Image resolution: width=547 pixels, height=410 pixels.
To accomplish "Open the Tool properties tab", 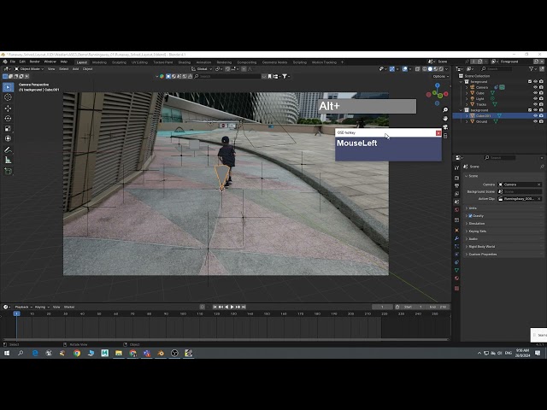I will pos(456,167).
